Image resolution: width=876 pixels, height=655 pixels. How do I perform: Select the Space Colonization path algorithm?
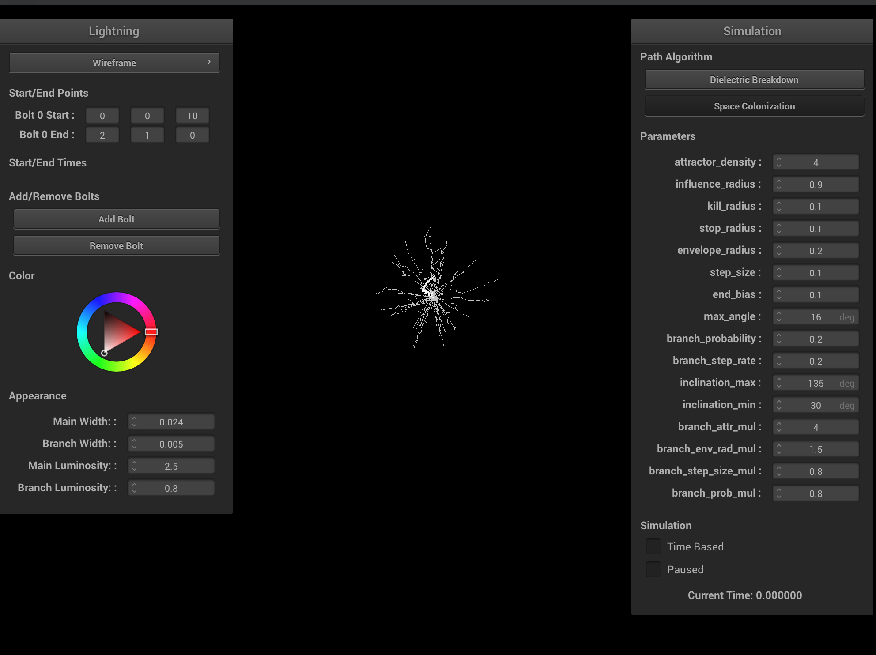coord(754,106)
